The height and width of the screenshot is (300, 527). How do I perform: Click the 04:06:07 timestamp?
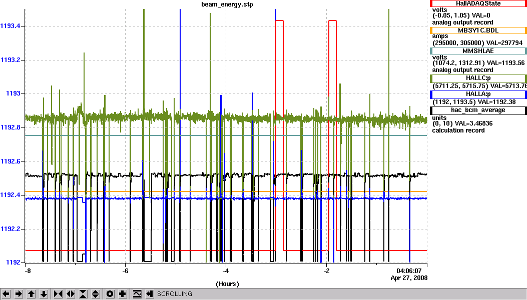pos(409,271)
